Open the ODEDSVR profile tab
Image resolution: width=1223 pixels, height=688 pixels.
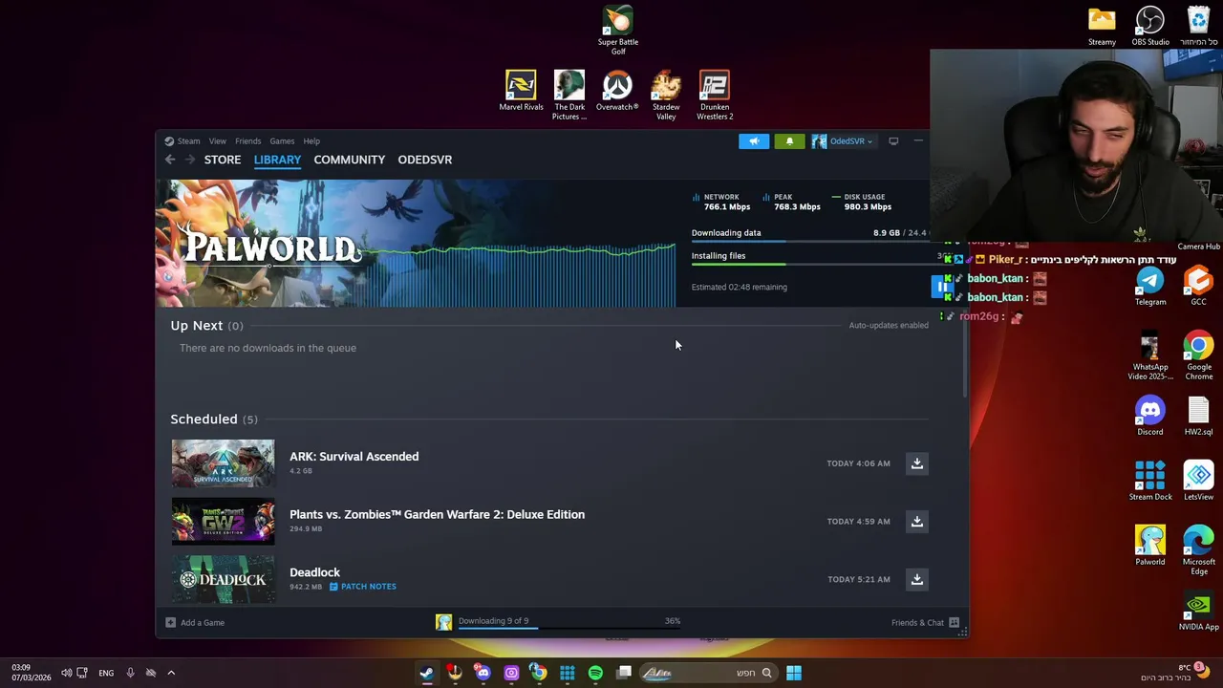[425, 160]
